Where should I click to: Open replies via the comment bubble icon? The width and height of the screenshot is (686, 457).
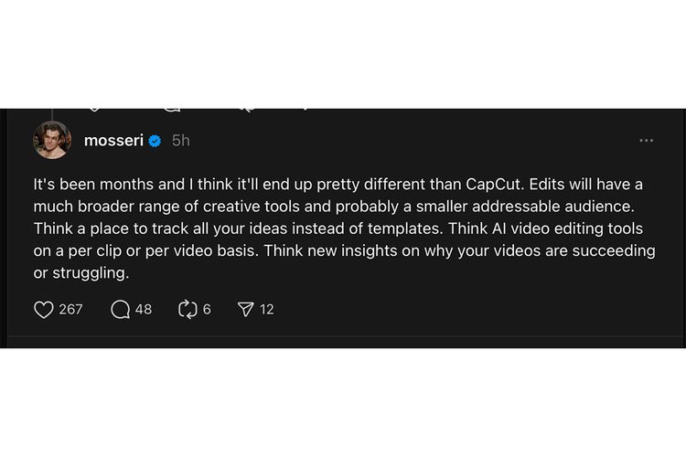[121, 310]
